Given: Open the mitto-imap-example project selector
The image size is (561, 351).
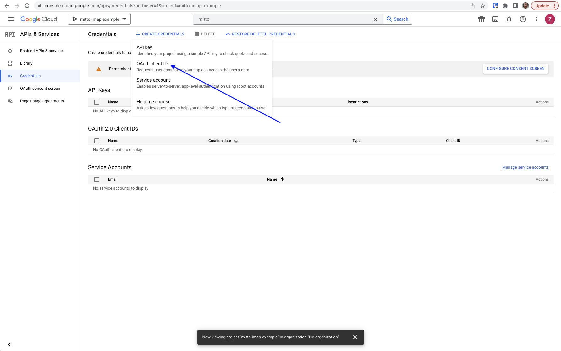Looking at the screenshot, I should click(x=99, y=19).
